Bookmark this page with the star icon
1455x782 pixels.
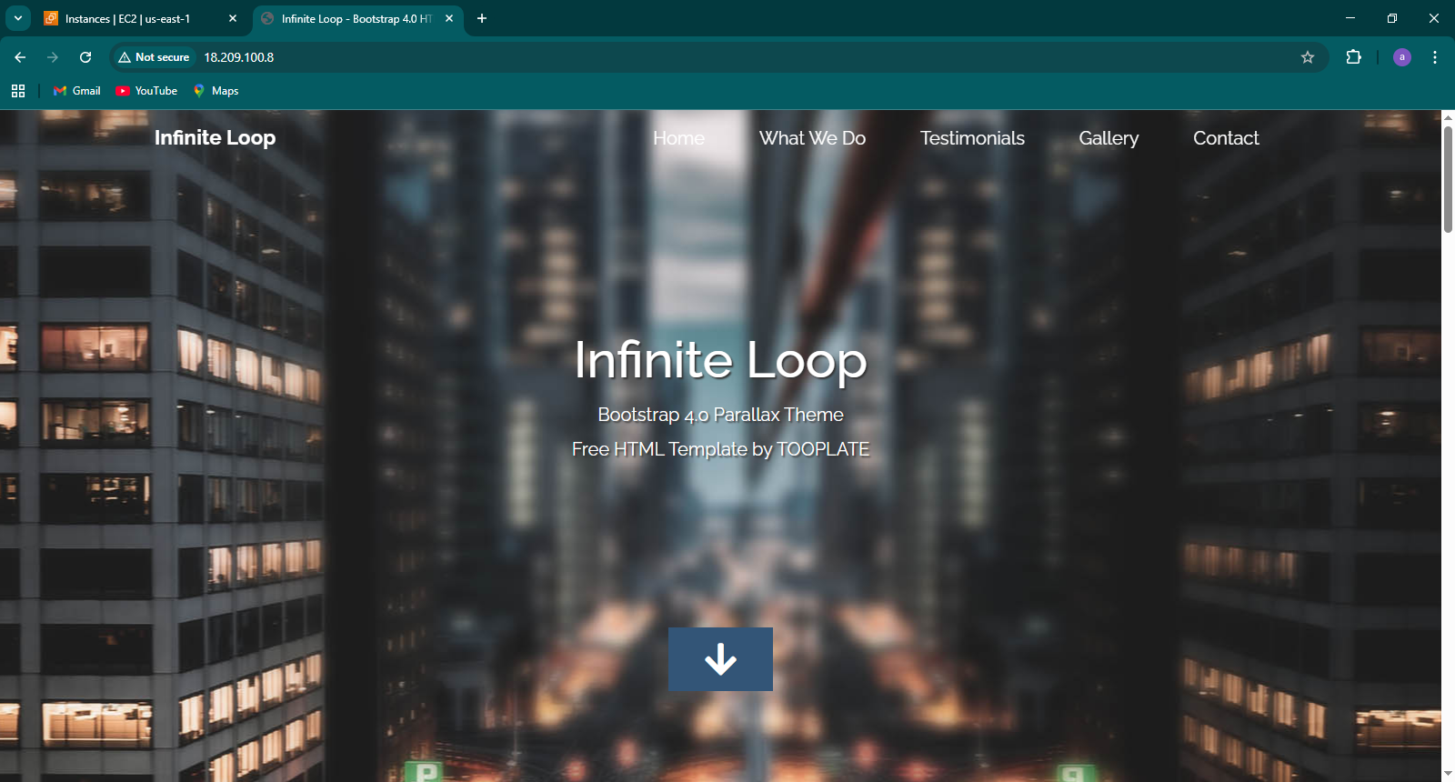point(1308,57)
